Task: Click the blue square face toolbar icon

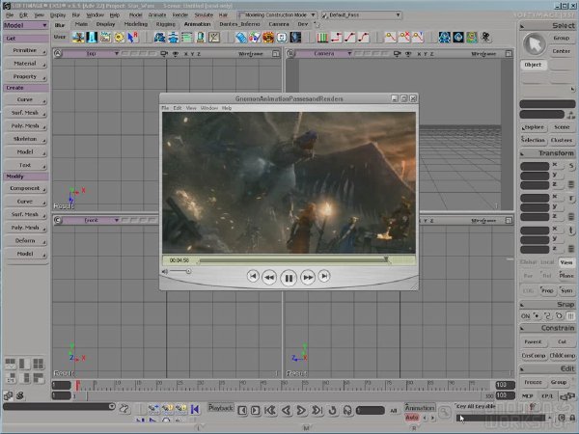Action: click(282, 37)
